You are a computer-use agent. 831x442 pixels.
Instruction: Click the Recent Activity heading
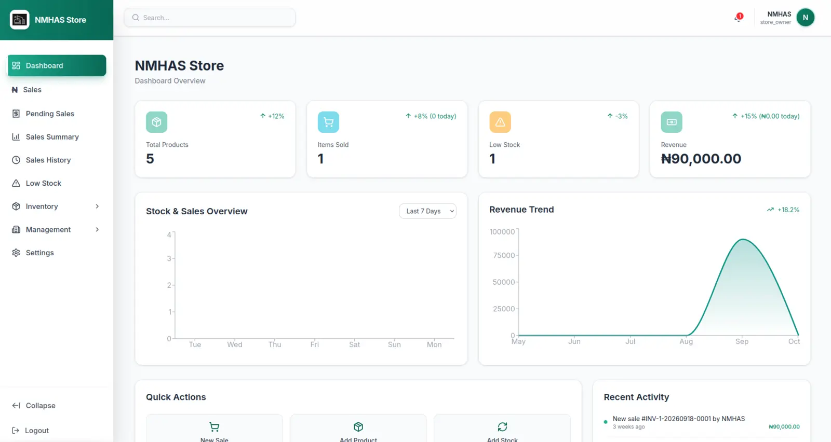tap(636, 397)
